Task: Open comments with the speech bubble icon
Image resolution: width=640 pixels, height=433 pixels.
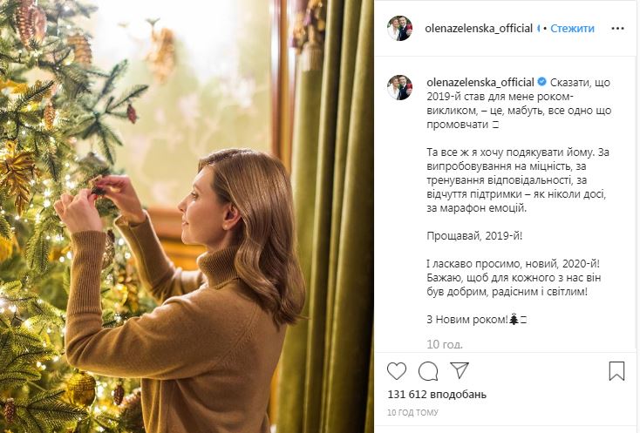Action: (x=428, y=371)
